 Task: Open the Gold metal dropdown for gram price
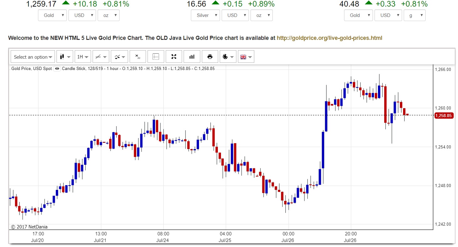[358, 15]
